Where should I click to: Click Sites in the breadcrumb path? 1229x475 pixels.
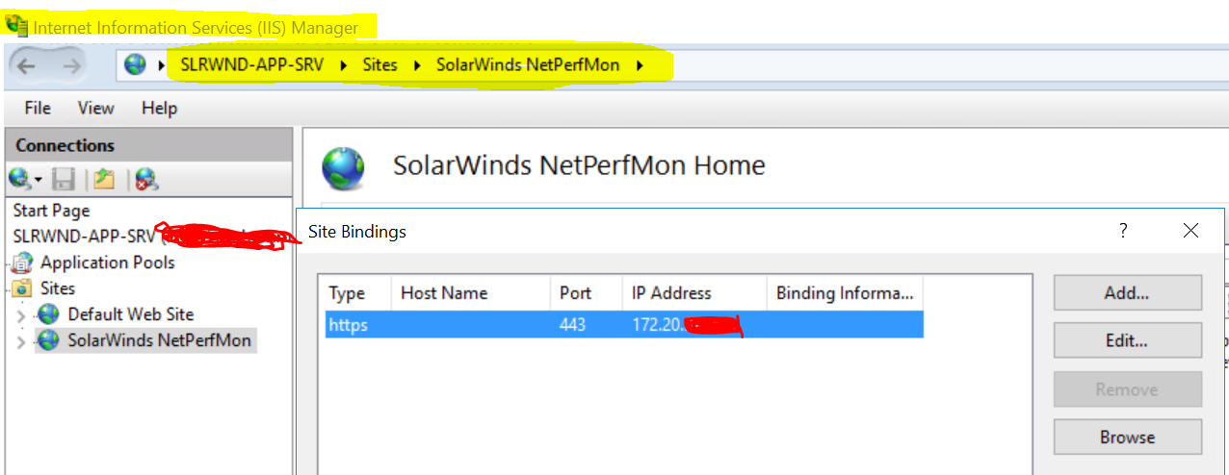(x=380, y=65)
